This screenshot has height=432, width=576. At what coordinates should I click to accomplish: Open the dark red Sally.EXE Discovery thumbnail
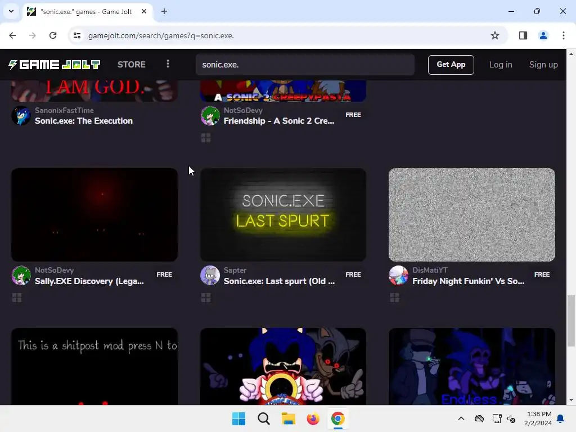tap(94, 215)
